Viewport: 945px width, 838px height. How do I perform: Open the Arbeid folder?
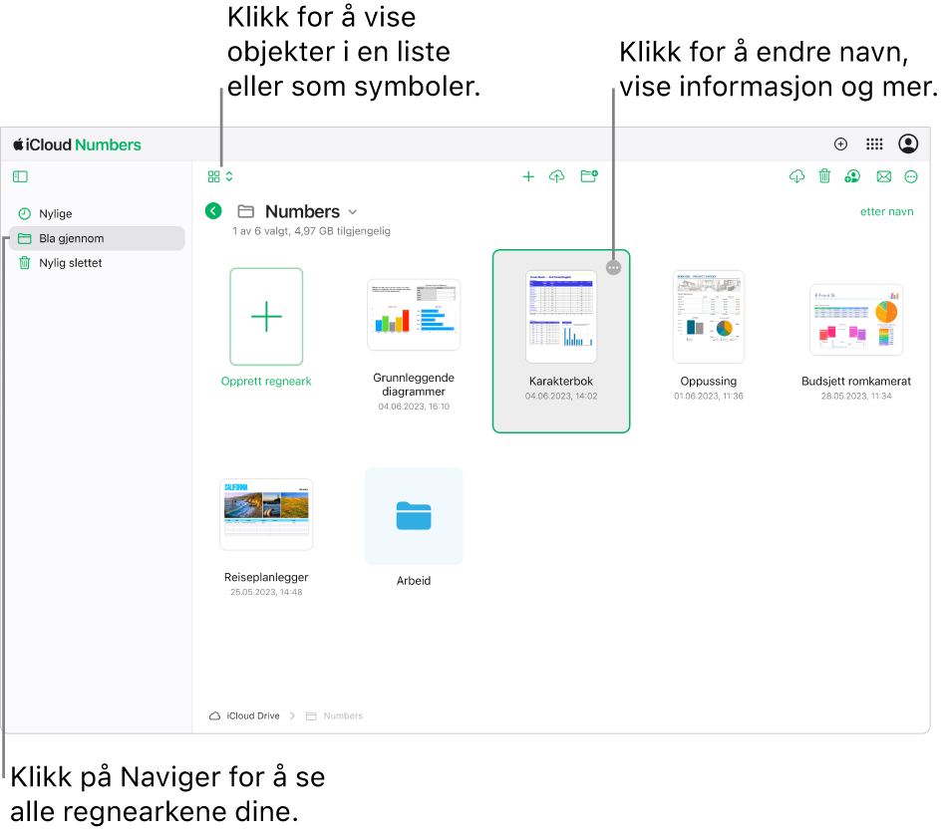coord(414,516)
